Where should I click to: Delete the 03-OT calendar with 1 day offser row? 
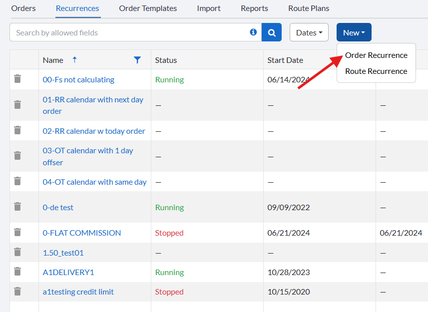click(17, 155)
